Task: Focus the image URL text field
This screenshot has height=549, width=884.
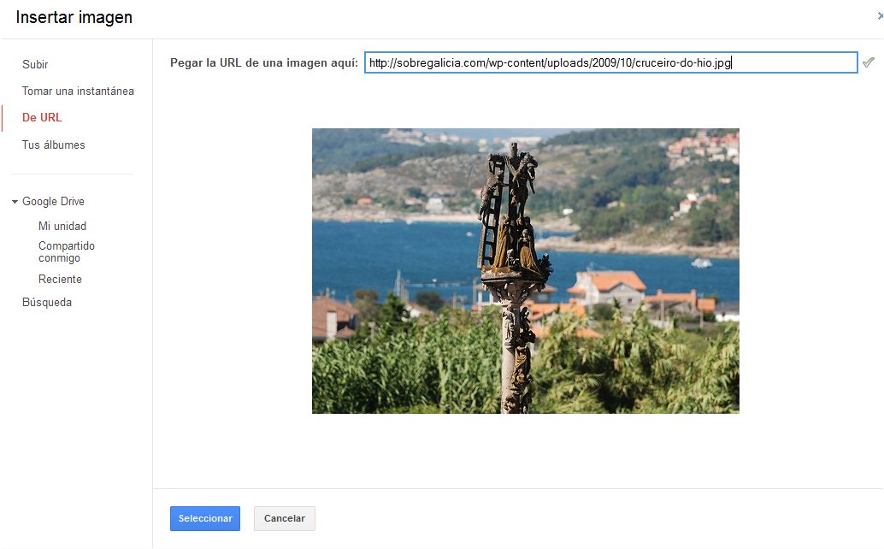Action: tap(610, 62)
